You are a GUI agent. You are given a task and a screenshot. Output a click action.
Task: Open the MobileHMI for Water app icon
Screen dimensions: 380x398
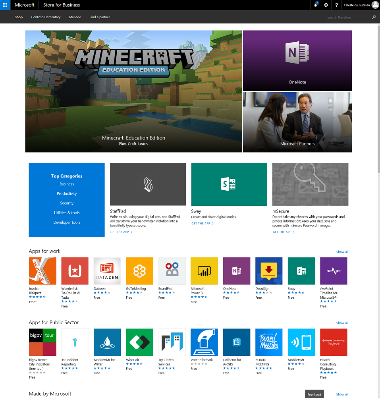tap(107, 342)
